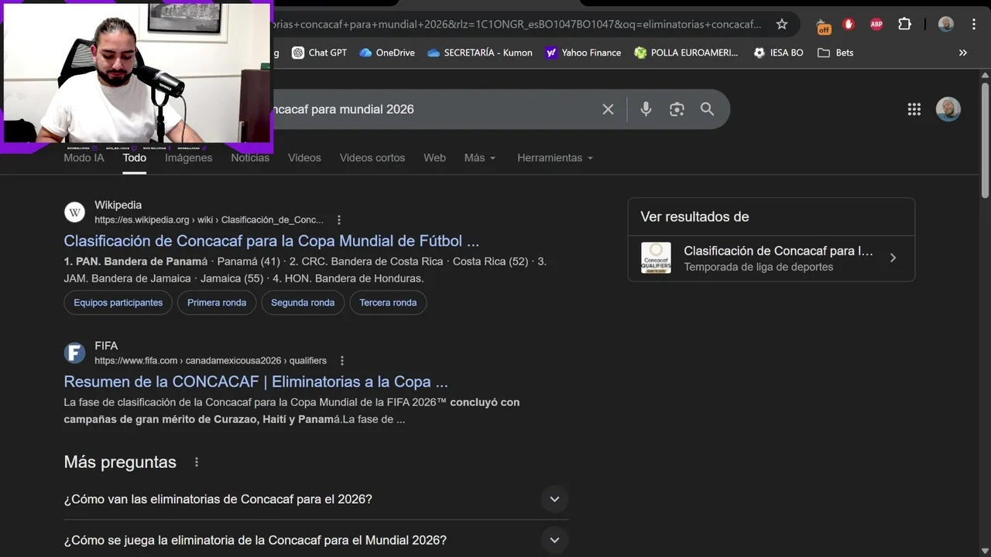Open options beside 'Más preguntas' heading
Viewport: 991px width, 557px height.
[197, 462]
